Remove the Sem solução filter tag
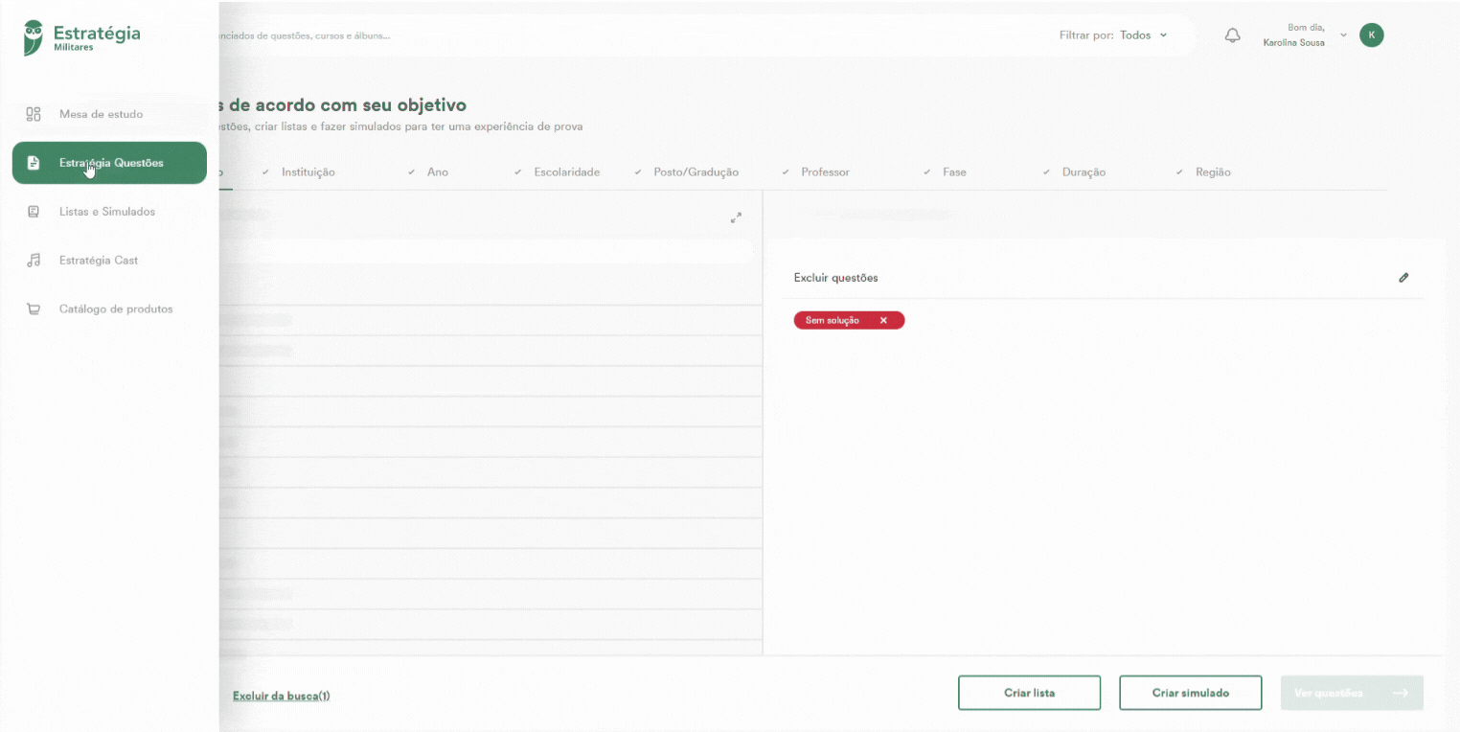Viewport: 1460px width, 732px height. point(883,321)
